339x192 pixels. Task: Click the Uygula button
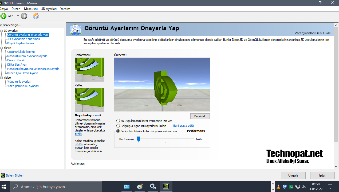coord(293,175)
